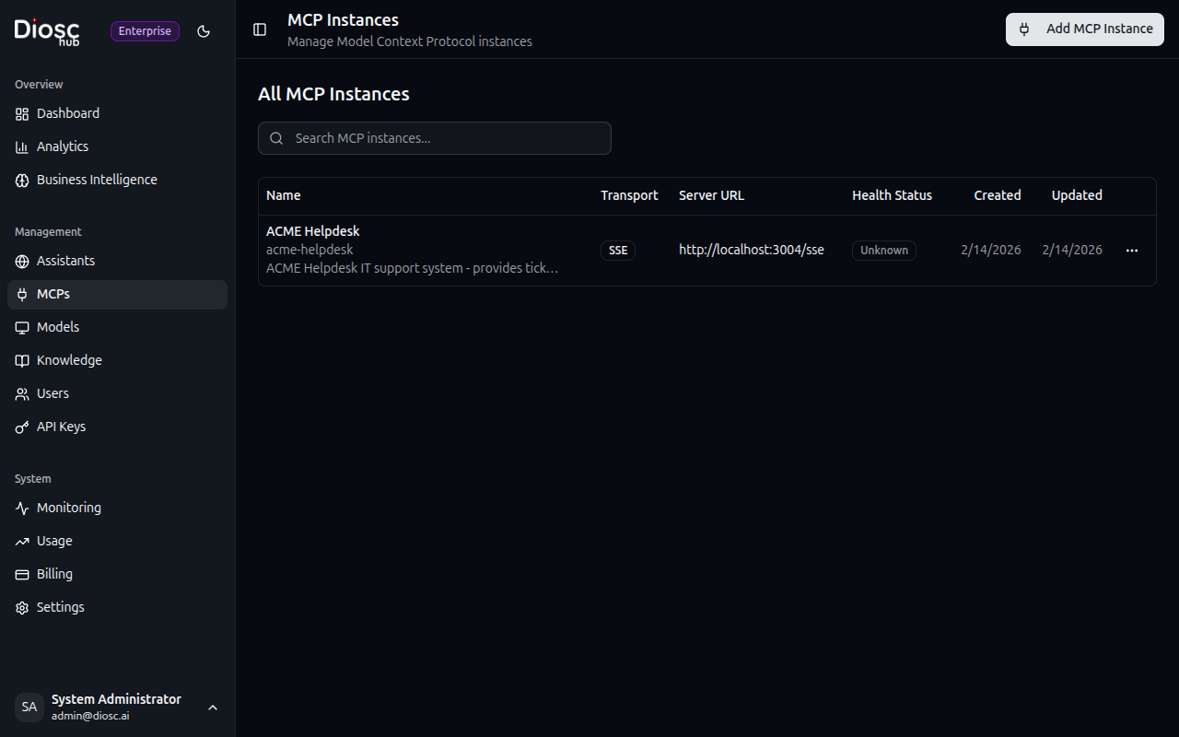The height and width of the screenshot is (737, 1179).
Task: Open the Monitoring pulse icon
Action: coord(21,508)
